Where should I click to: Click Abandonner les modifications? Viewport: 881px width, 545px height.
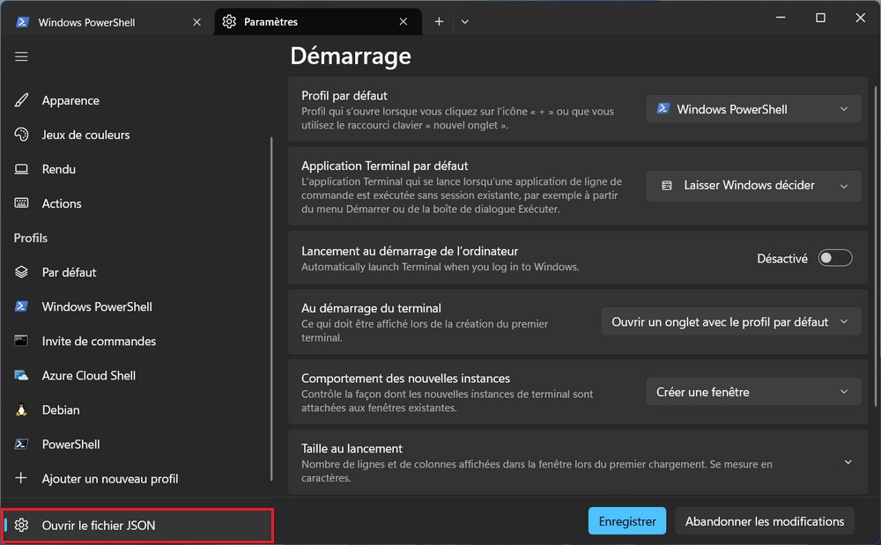(x=765, y=521)
